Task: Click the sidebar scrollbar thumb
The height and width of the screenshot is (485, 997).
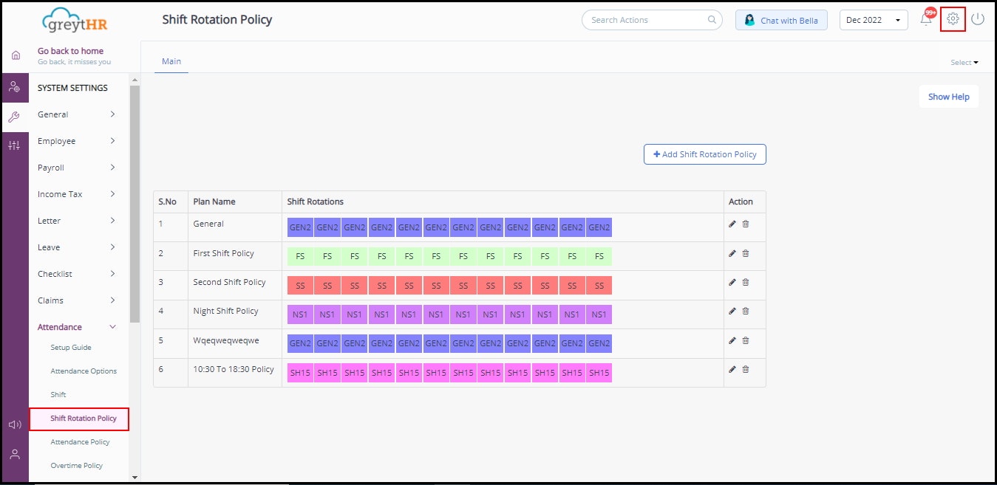Action: coord(135,204)
